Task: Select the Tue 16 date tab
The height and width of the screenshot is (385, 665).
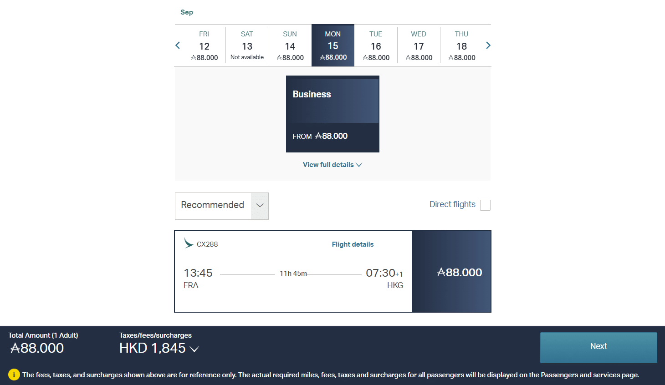Action: (x=376, y=45)
